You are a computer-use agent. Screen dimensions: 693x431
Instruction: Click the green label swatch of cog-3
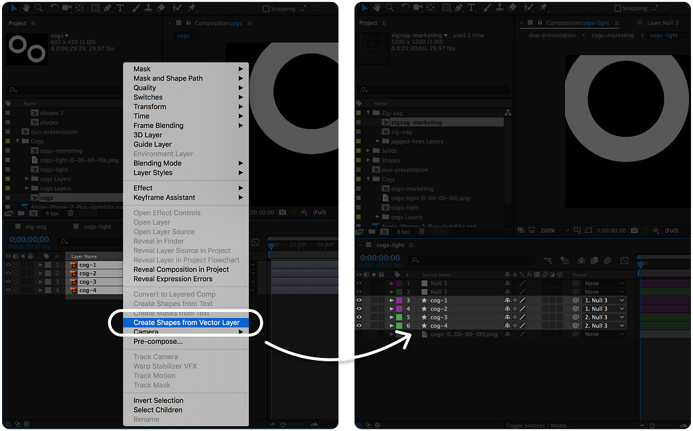(x=399, y=317)
